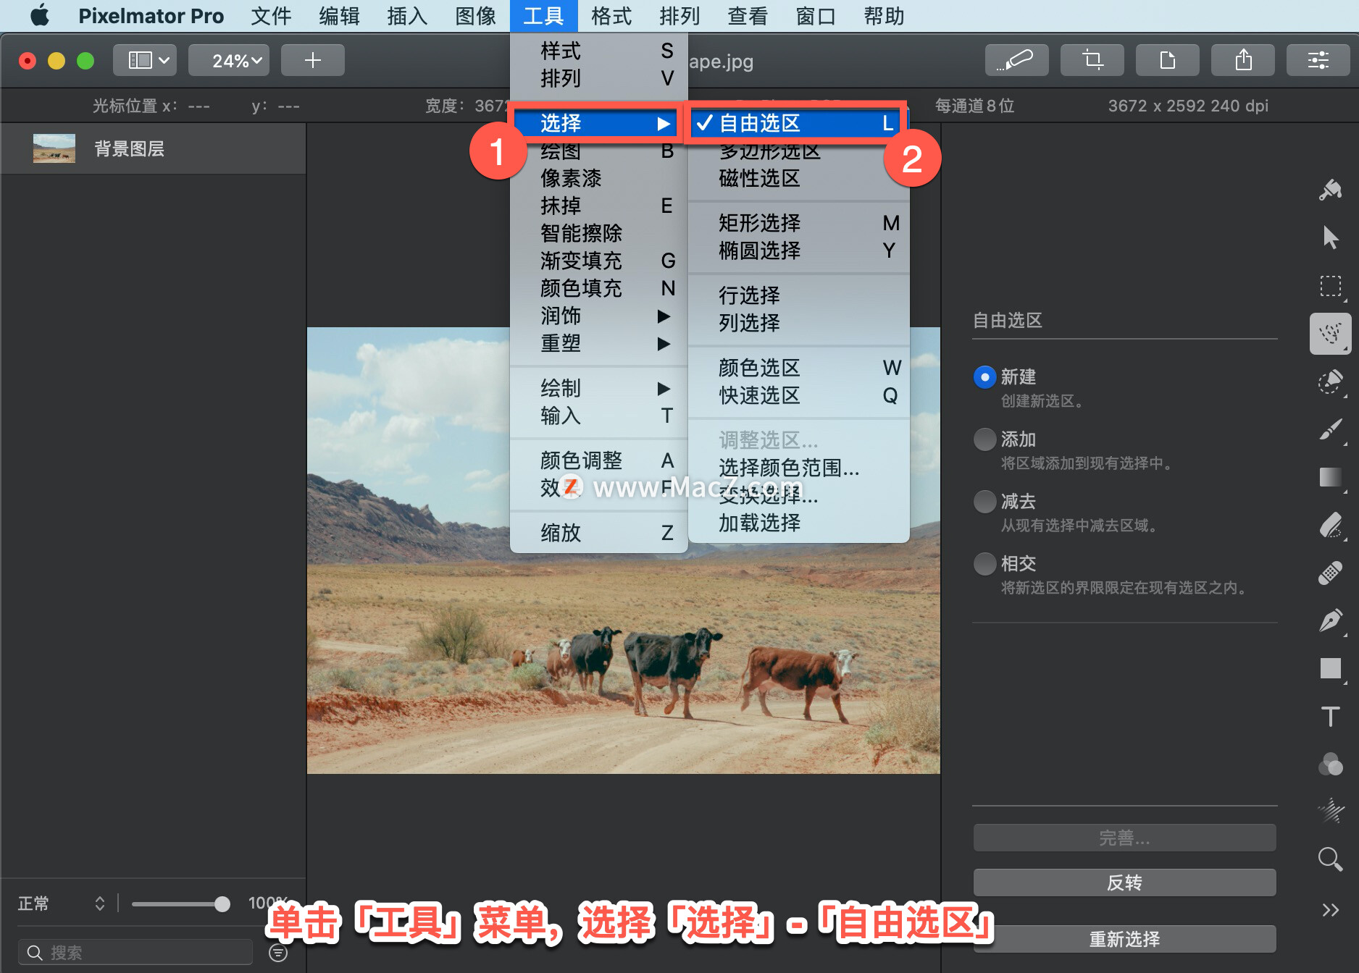Click the Crop icon in the toolbar
The height and width of the screenshot is (973, 1359).
pos(1092,60)
